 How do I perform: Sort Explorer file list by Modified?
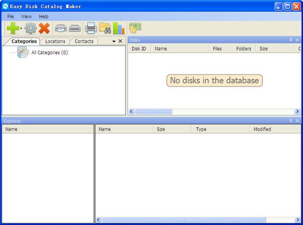(274, 129)
